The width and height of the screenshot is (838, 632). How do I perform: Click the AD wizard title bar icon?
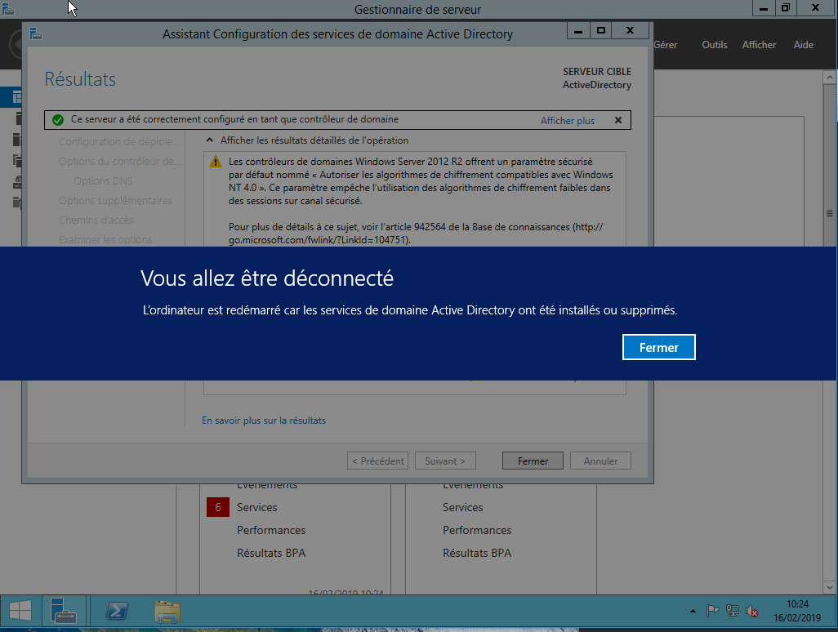click(36, 34)
